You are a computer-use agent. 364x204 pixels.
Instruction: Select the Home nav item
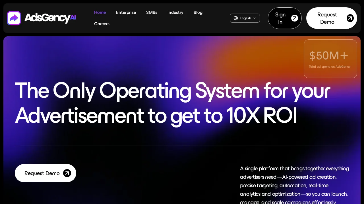coord(100,12)
